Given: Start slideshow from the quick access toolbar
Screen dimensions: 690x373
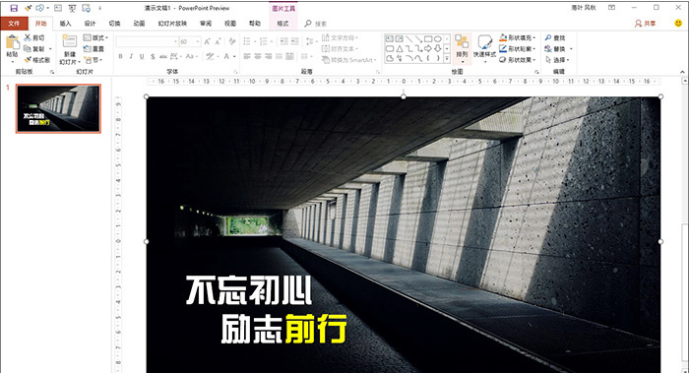Looking at the screenshot, I should [72, 8].
